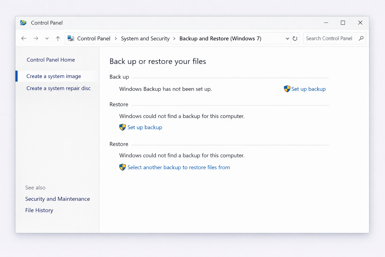
Task: Click shield icon beside Select another backup
Action: [x=122, y=167]
